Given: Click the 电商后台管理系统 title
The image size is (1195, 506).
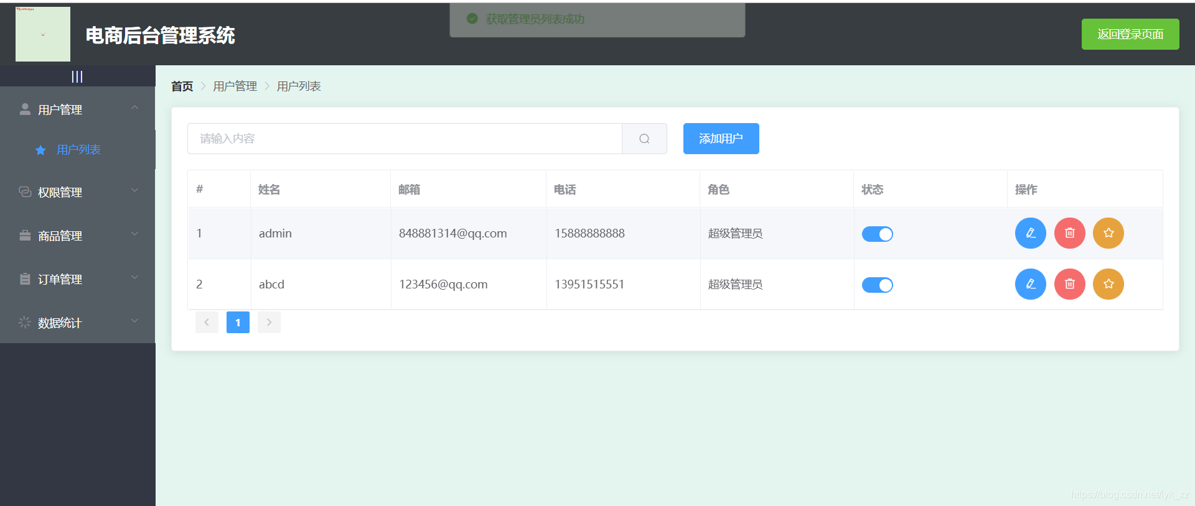Looking at the screenshot, I should 160,35.
